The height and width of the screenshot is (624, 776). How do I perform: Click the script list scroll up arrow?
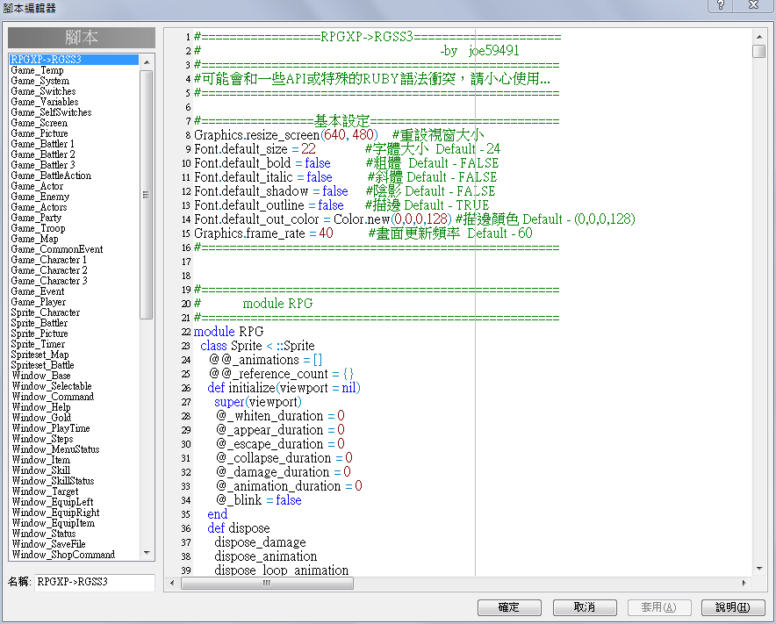147,61
